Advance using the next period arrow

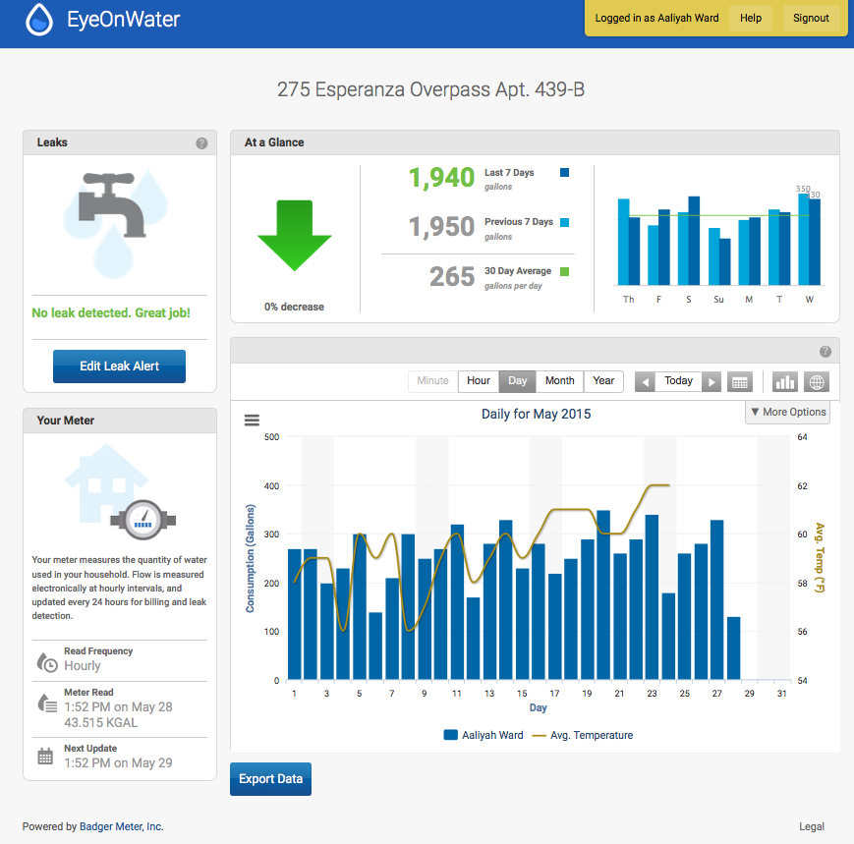tap(712, 380)
